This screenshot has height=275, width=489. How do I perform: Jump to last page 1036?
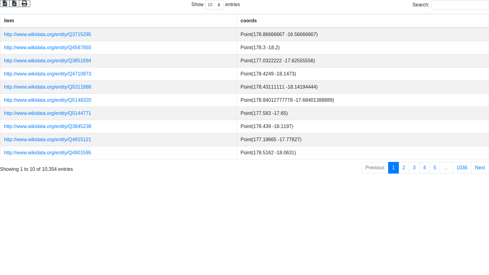point(461,168)
